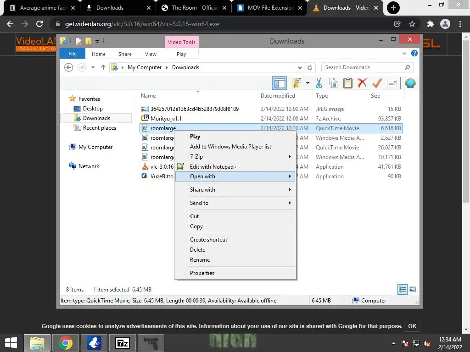
Task: Select the 364257012a1363cd4b528879308f8189 JPEG file
Action: (194, 109)
